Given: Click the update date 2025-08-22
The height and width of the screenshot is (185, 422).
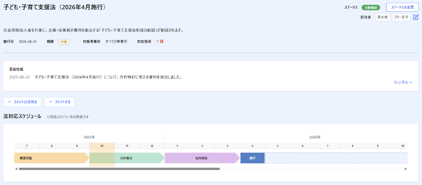Looking at the screenshot, I should [20, 77].
